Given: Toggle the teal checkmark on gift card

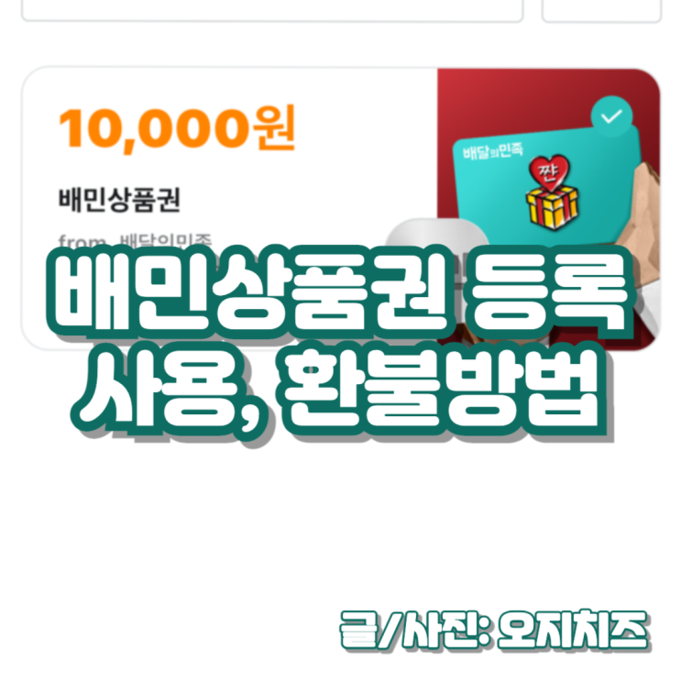Looking at the screenshot, I should click(x=611, y=116).
